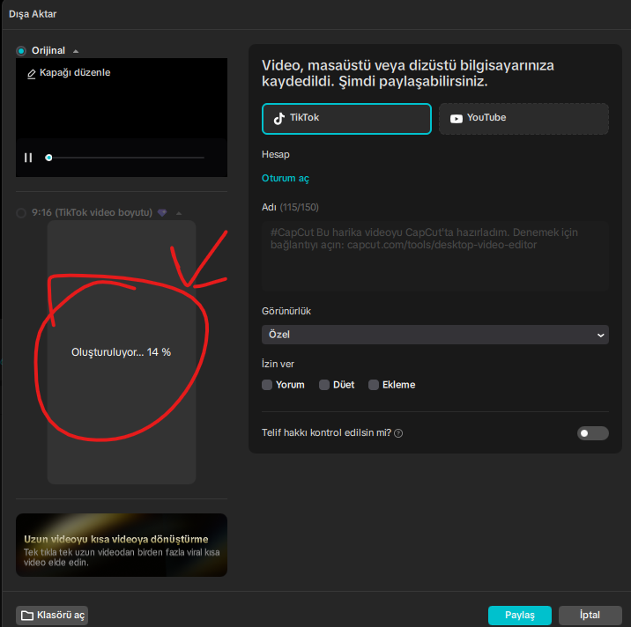Click the Dışa Aktar dialog title

[x=33, y=14]
